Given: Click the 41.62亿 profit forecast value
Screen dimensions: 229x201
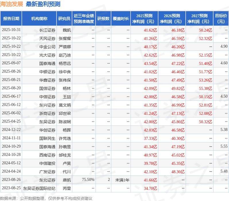Looking at the screenshot, I should 150,30.
